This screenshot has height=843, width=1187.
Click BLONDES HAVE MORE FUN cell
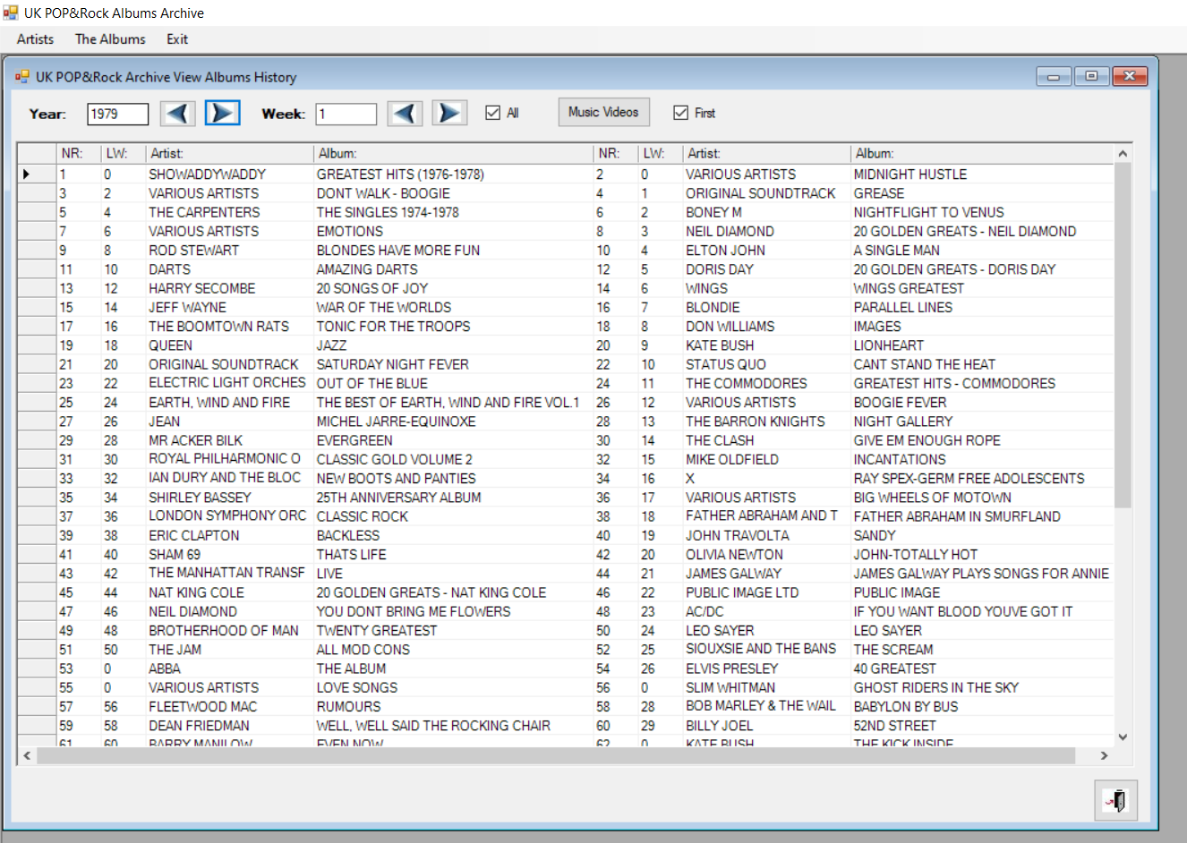click(x=454, y=251)
